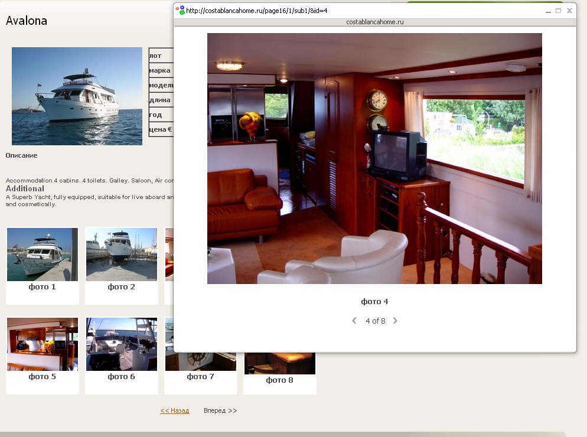Click the Avalona page heading
The width and height of the screenshot is (587, 437).
(27, 21)
